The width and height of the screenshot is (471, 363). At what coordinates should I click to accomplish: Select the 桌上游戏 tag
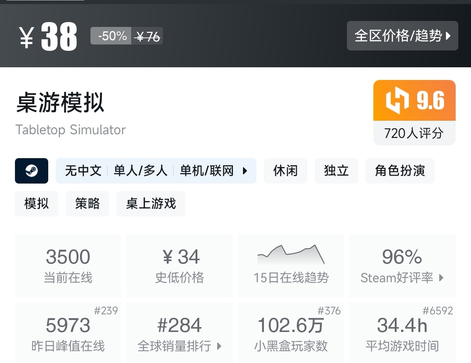[x=151, y=204]
